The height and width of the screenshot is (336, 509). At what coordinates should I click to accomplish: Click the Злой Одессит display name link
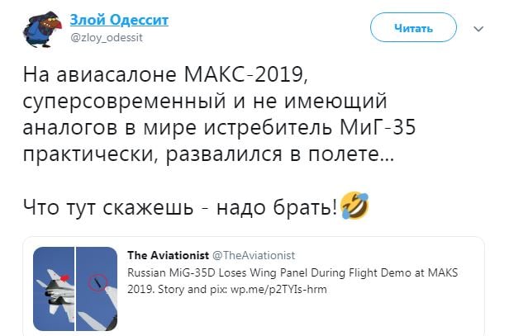(119, 20)
